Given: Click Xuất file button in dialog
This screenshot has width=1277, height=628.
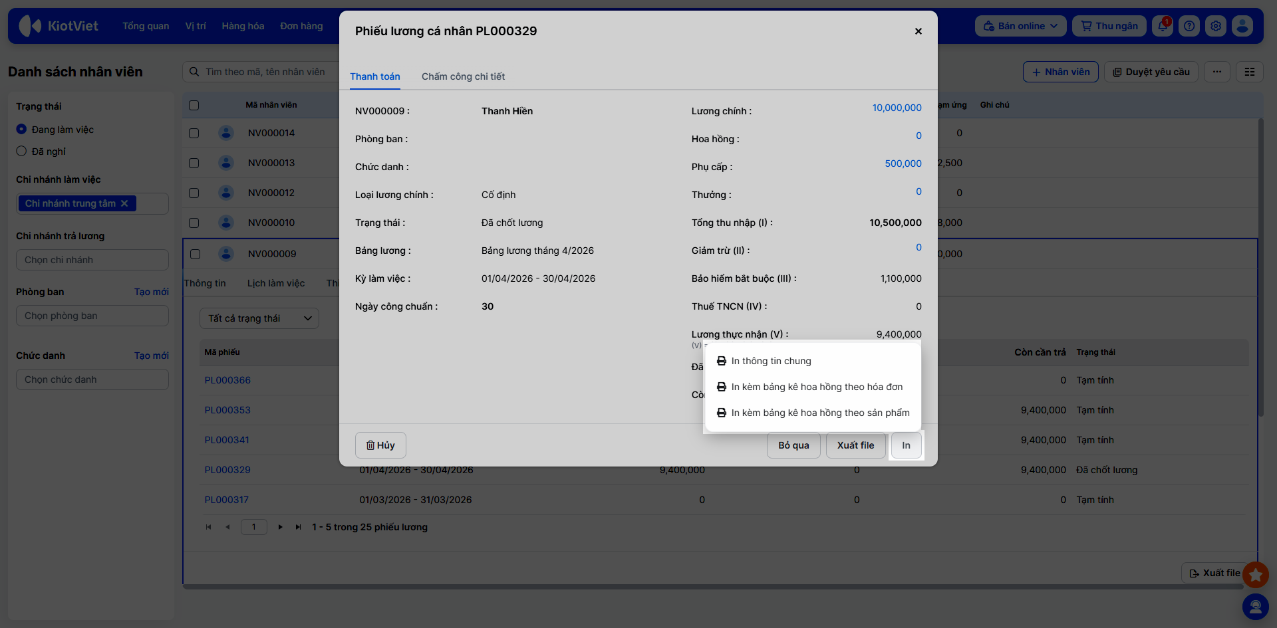Looking at the screenshot, I should click(855, 445).
